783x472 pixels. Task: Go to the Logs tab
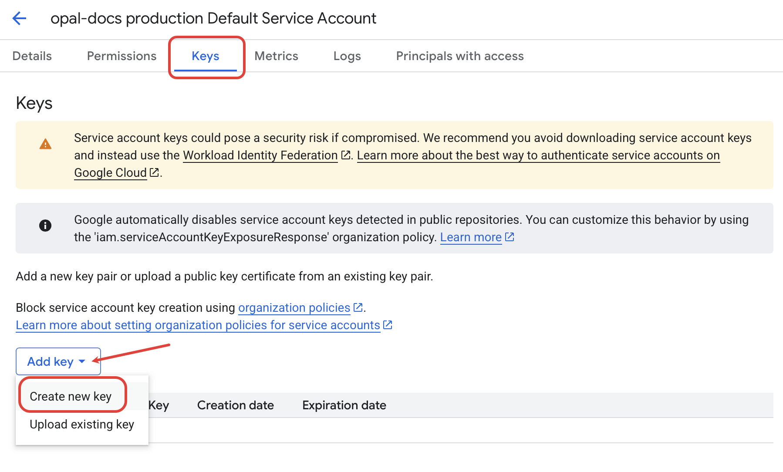point(347,56)
